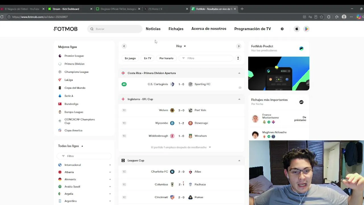This screenshot has width=364, height=205.
Task: Click the Wolves team crest
Action: click(172, 110)
